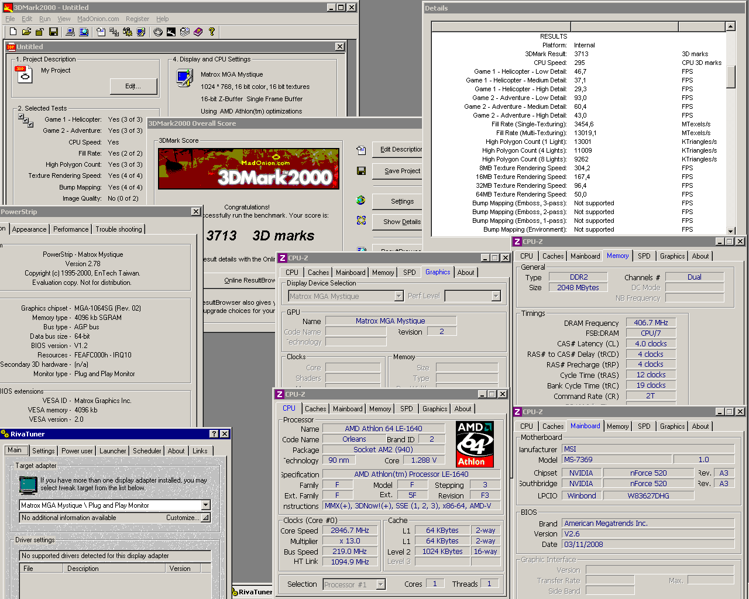
Task: Click the Show Details button
Action: (x=398, y=222)
